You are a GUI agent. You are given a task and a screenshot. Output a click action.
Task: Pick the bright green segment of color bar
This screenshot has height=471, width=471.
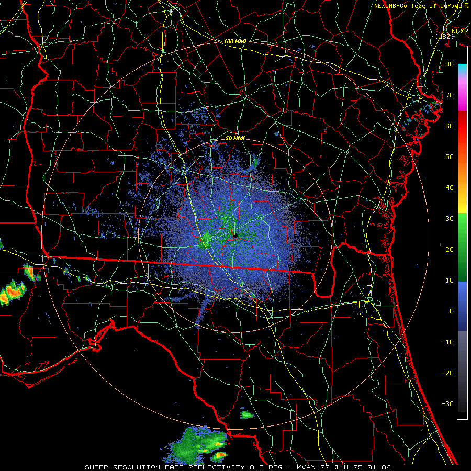(462, 224)
